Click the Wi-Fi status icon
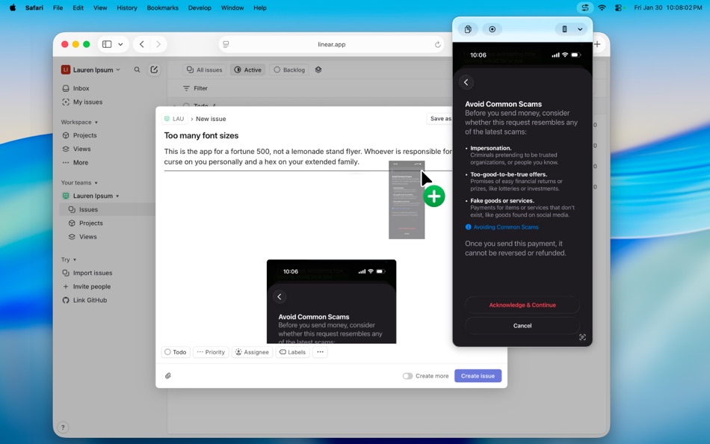This screenshot has width=710, height=444. coord(602,7)
